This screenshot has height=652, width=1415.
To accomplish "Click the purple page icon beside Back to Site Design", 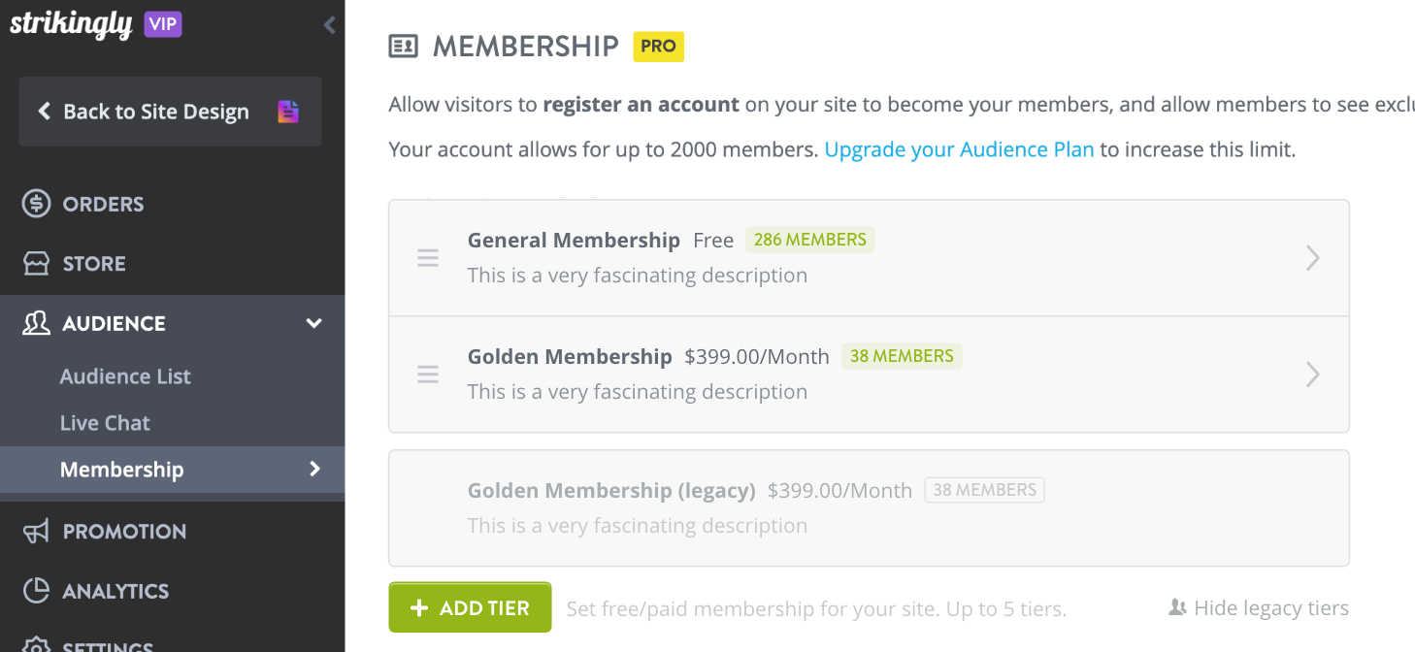I will click(288, 112).
